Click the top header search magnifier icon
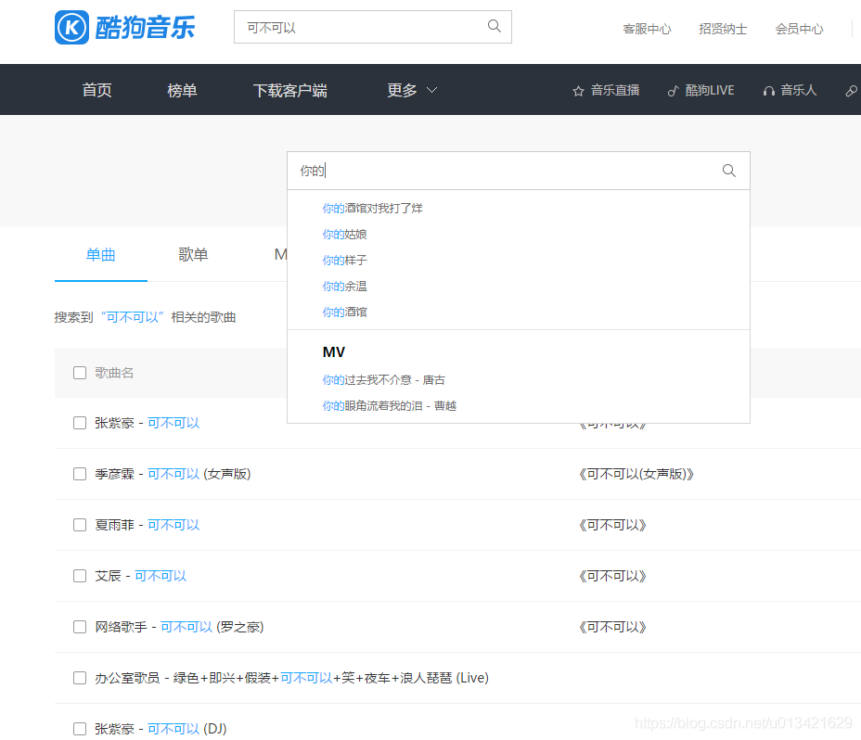The image size is (861, 740). 495,26
